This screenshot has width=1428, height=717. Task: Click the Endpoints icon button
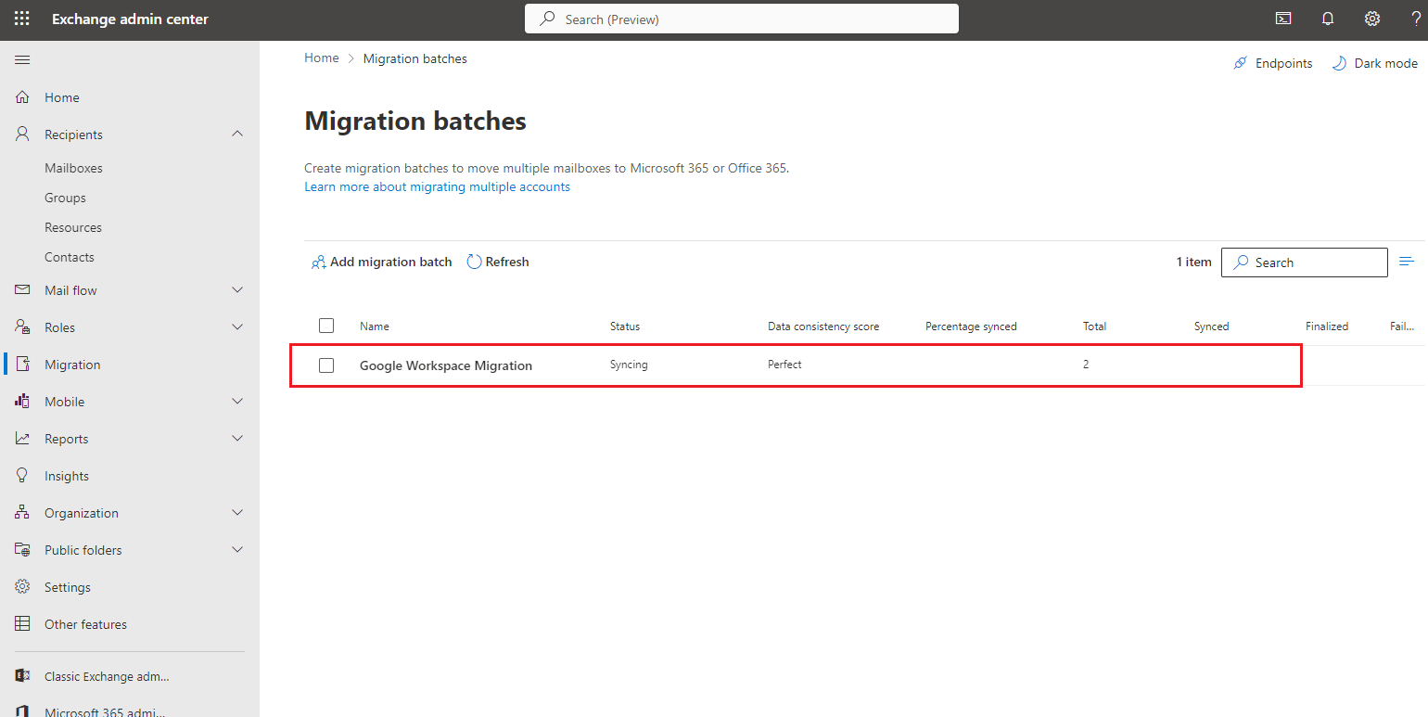coord(1272,63)
